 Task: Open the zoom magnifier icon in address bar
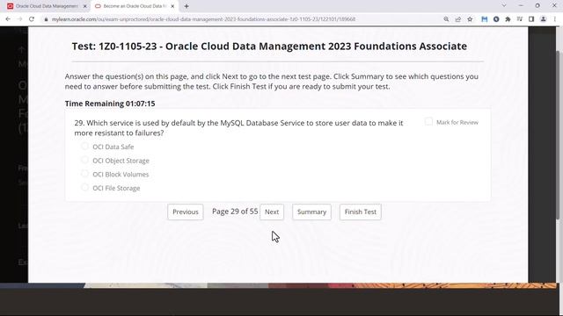446,19
